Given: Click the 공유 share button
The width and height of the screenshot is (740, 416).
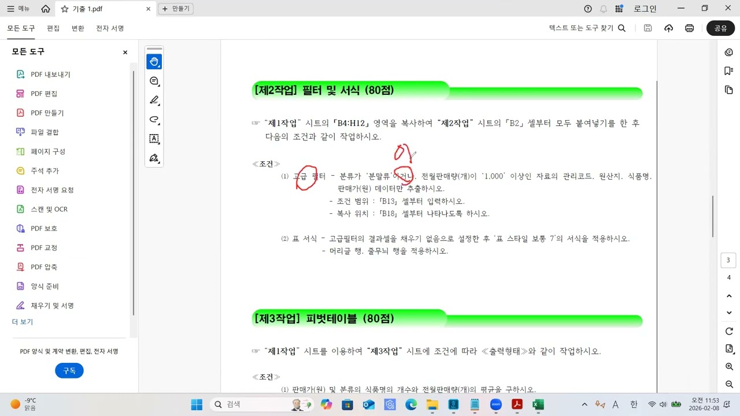Looking at the screenshot, I should click(720, 28).
